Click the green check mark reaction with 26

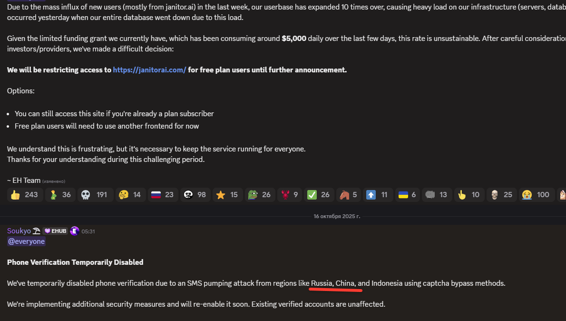coord(319,195)
